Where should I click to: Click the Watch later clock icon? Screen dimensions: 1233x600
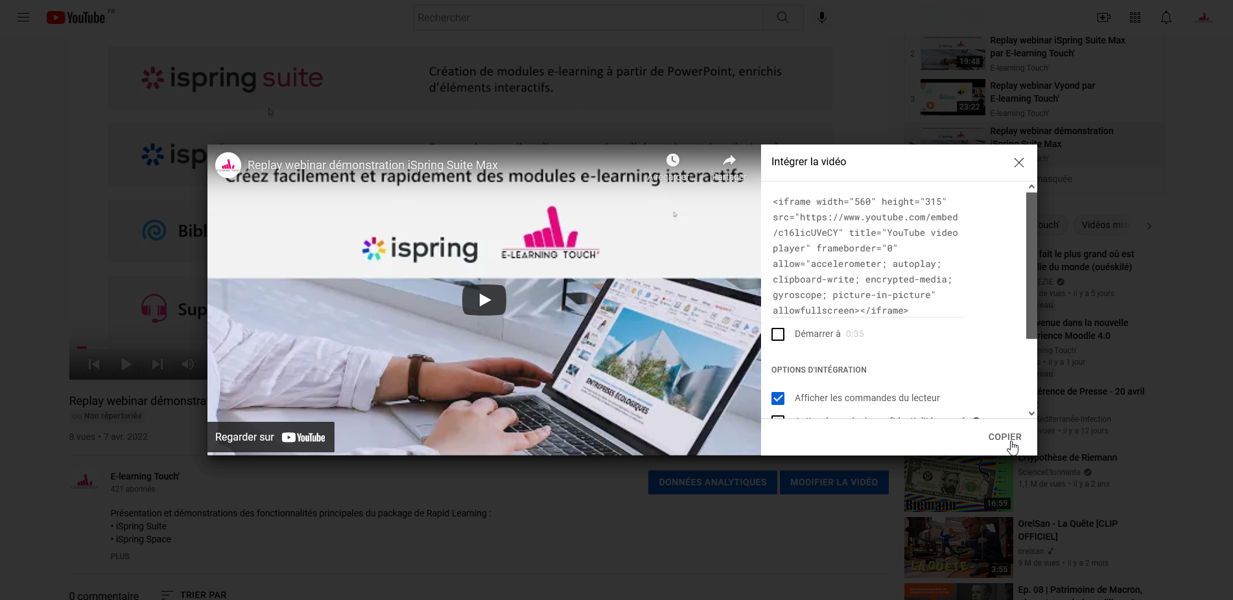672,161
